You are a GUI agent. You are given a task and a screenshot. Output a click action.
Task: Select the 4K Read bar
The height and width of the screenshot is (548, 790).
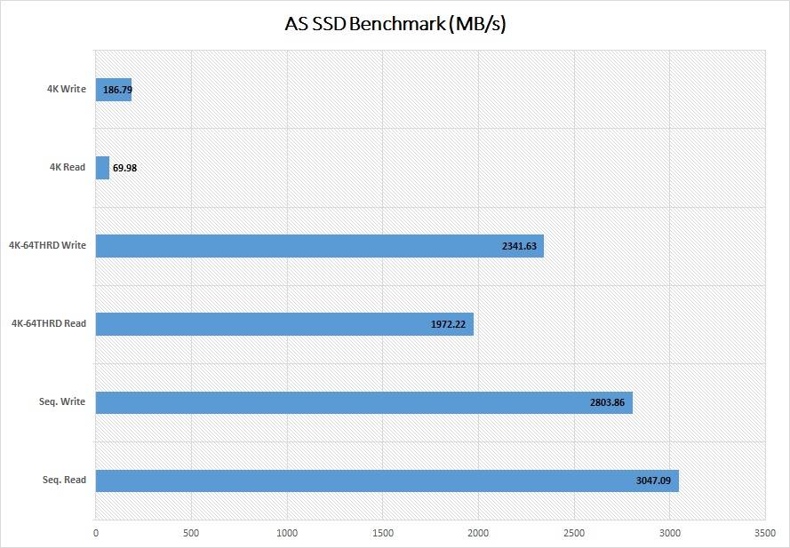[102, 168]
